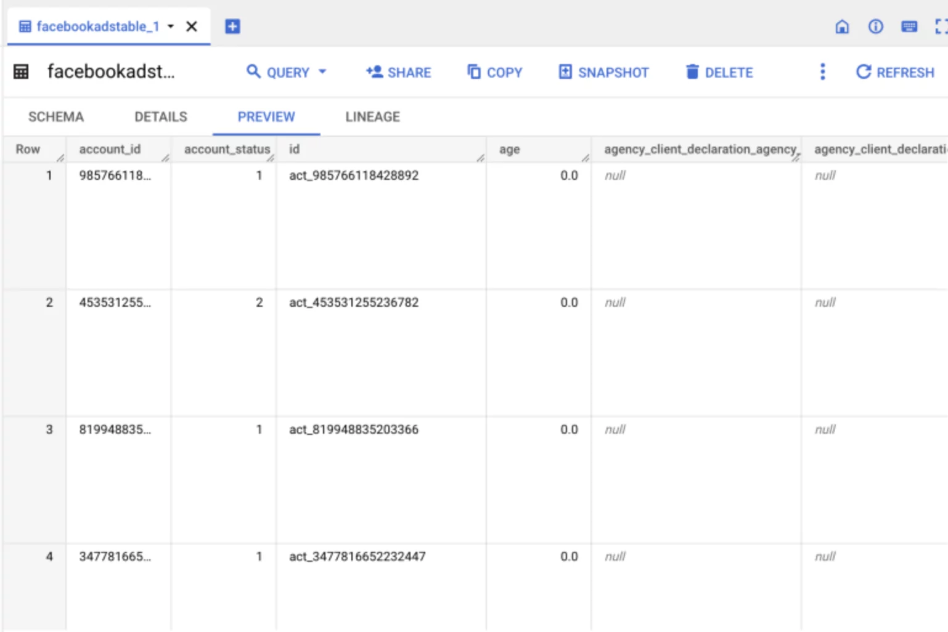948x632 pixels.
Task: Toggle full screen mode icon
Action: 941,26
